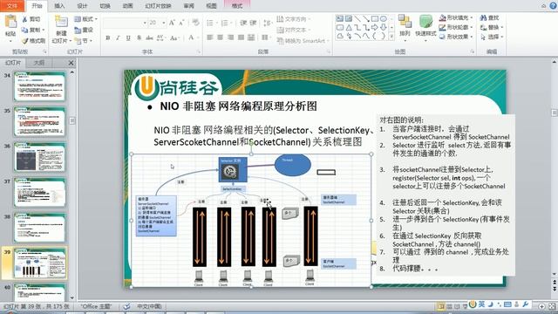Increase font size with the larger A icon
This screenshot has height=314, width=558.
pyautogui.click(x=172, y=23)
